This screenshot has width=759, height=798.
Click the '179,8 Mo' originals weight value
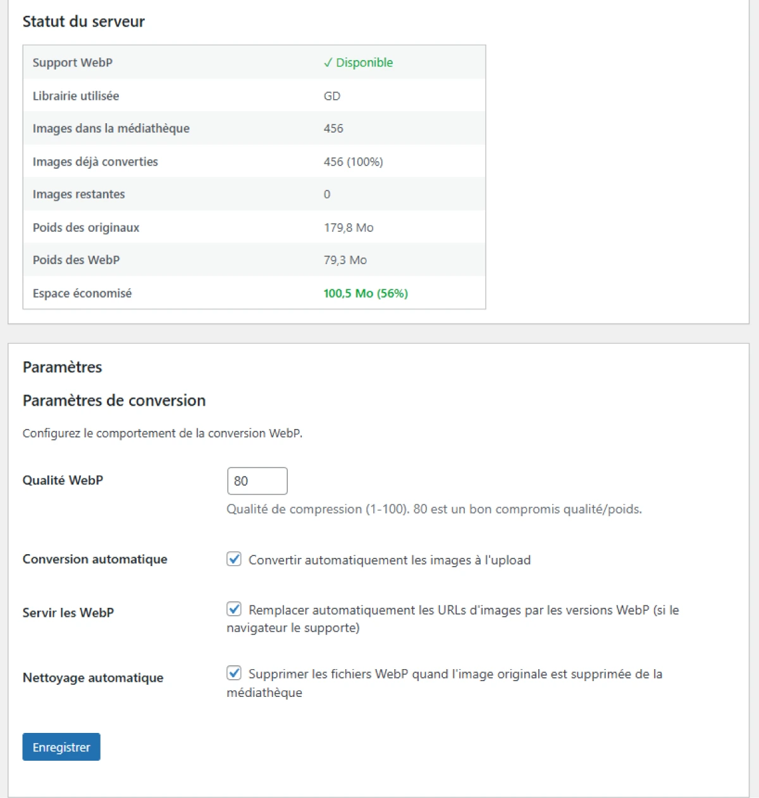point(349,227)
